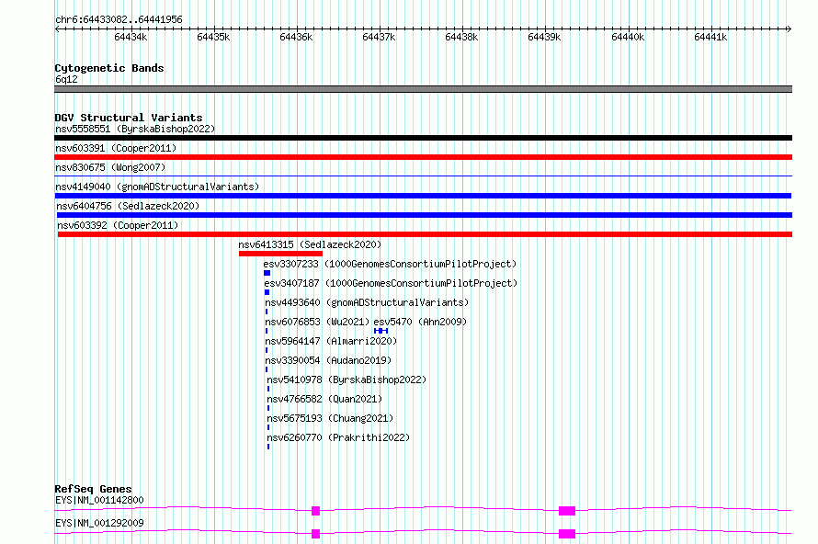Click the blue esv3307233 variant glyph
Viewport: 818px width, 544px height.
pyautogui.click(x=267, y=273)
